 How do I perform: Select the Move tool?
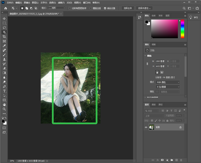[x=4, y=18]
